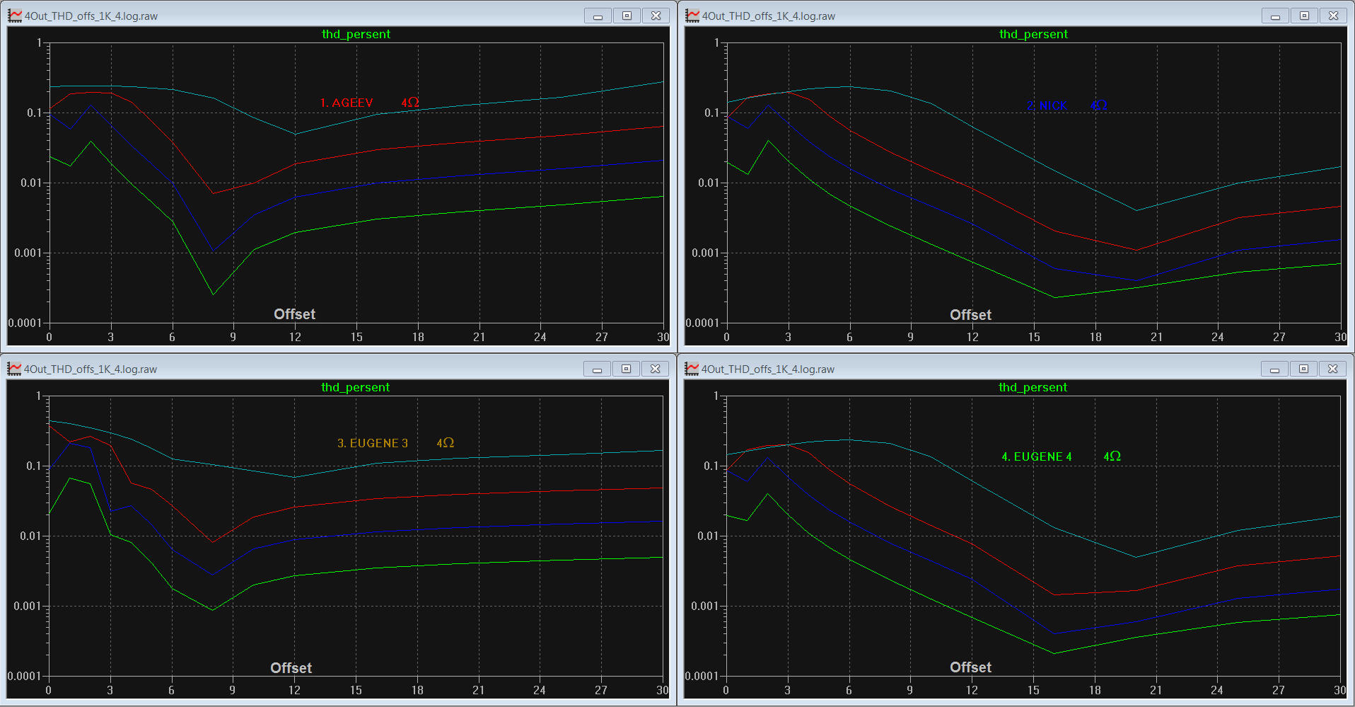Screen dimensions: 1355x707
Task: Click the Offset axis label in the EUGENE 4 plot
Action: [x=970, y=667]
